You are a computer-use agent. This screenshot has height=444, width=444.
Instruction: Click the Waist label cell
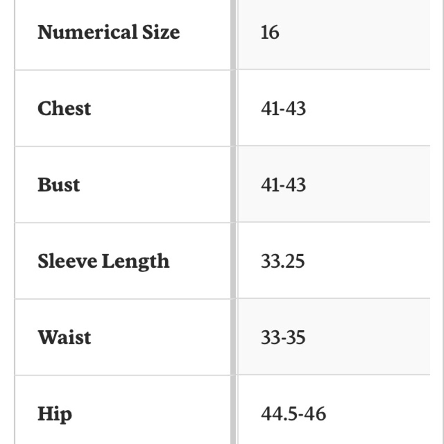tap(64, 338)
